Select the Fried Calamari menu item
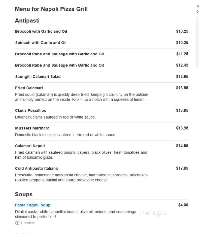Viewport: 199px width, 234px height. [x=29, y=88]
